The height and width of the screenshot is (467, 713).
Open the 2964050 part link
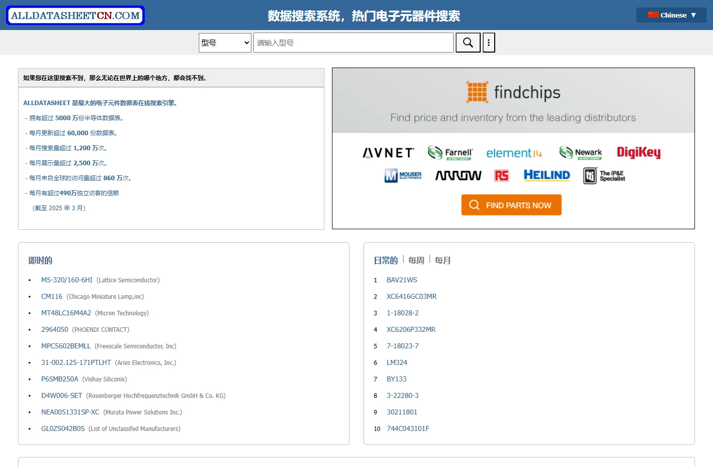[x=55, y=329]
